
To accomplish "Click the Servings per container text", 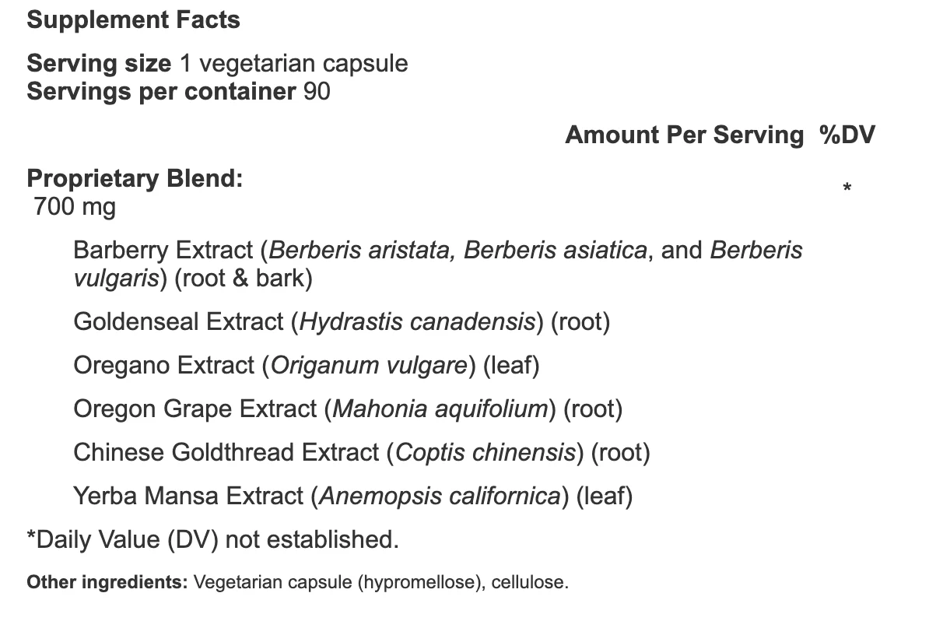I will 178,92.
